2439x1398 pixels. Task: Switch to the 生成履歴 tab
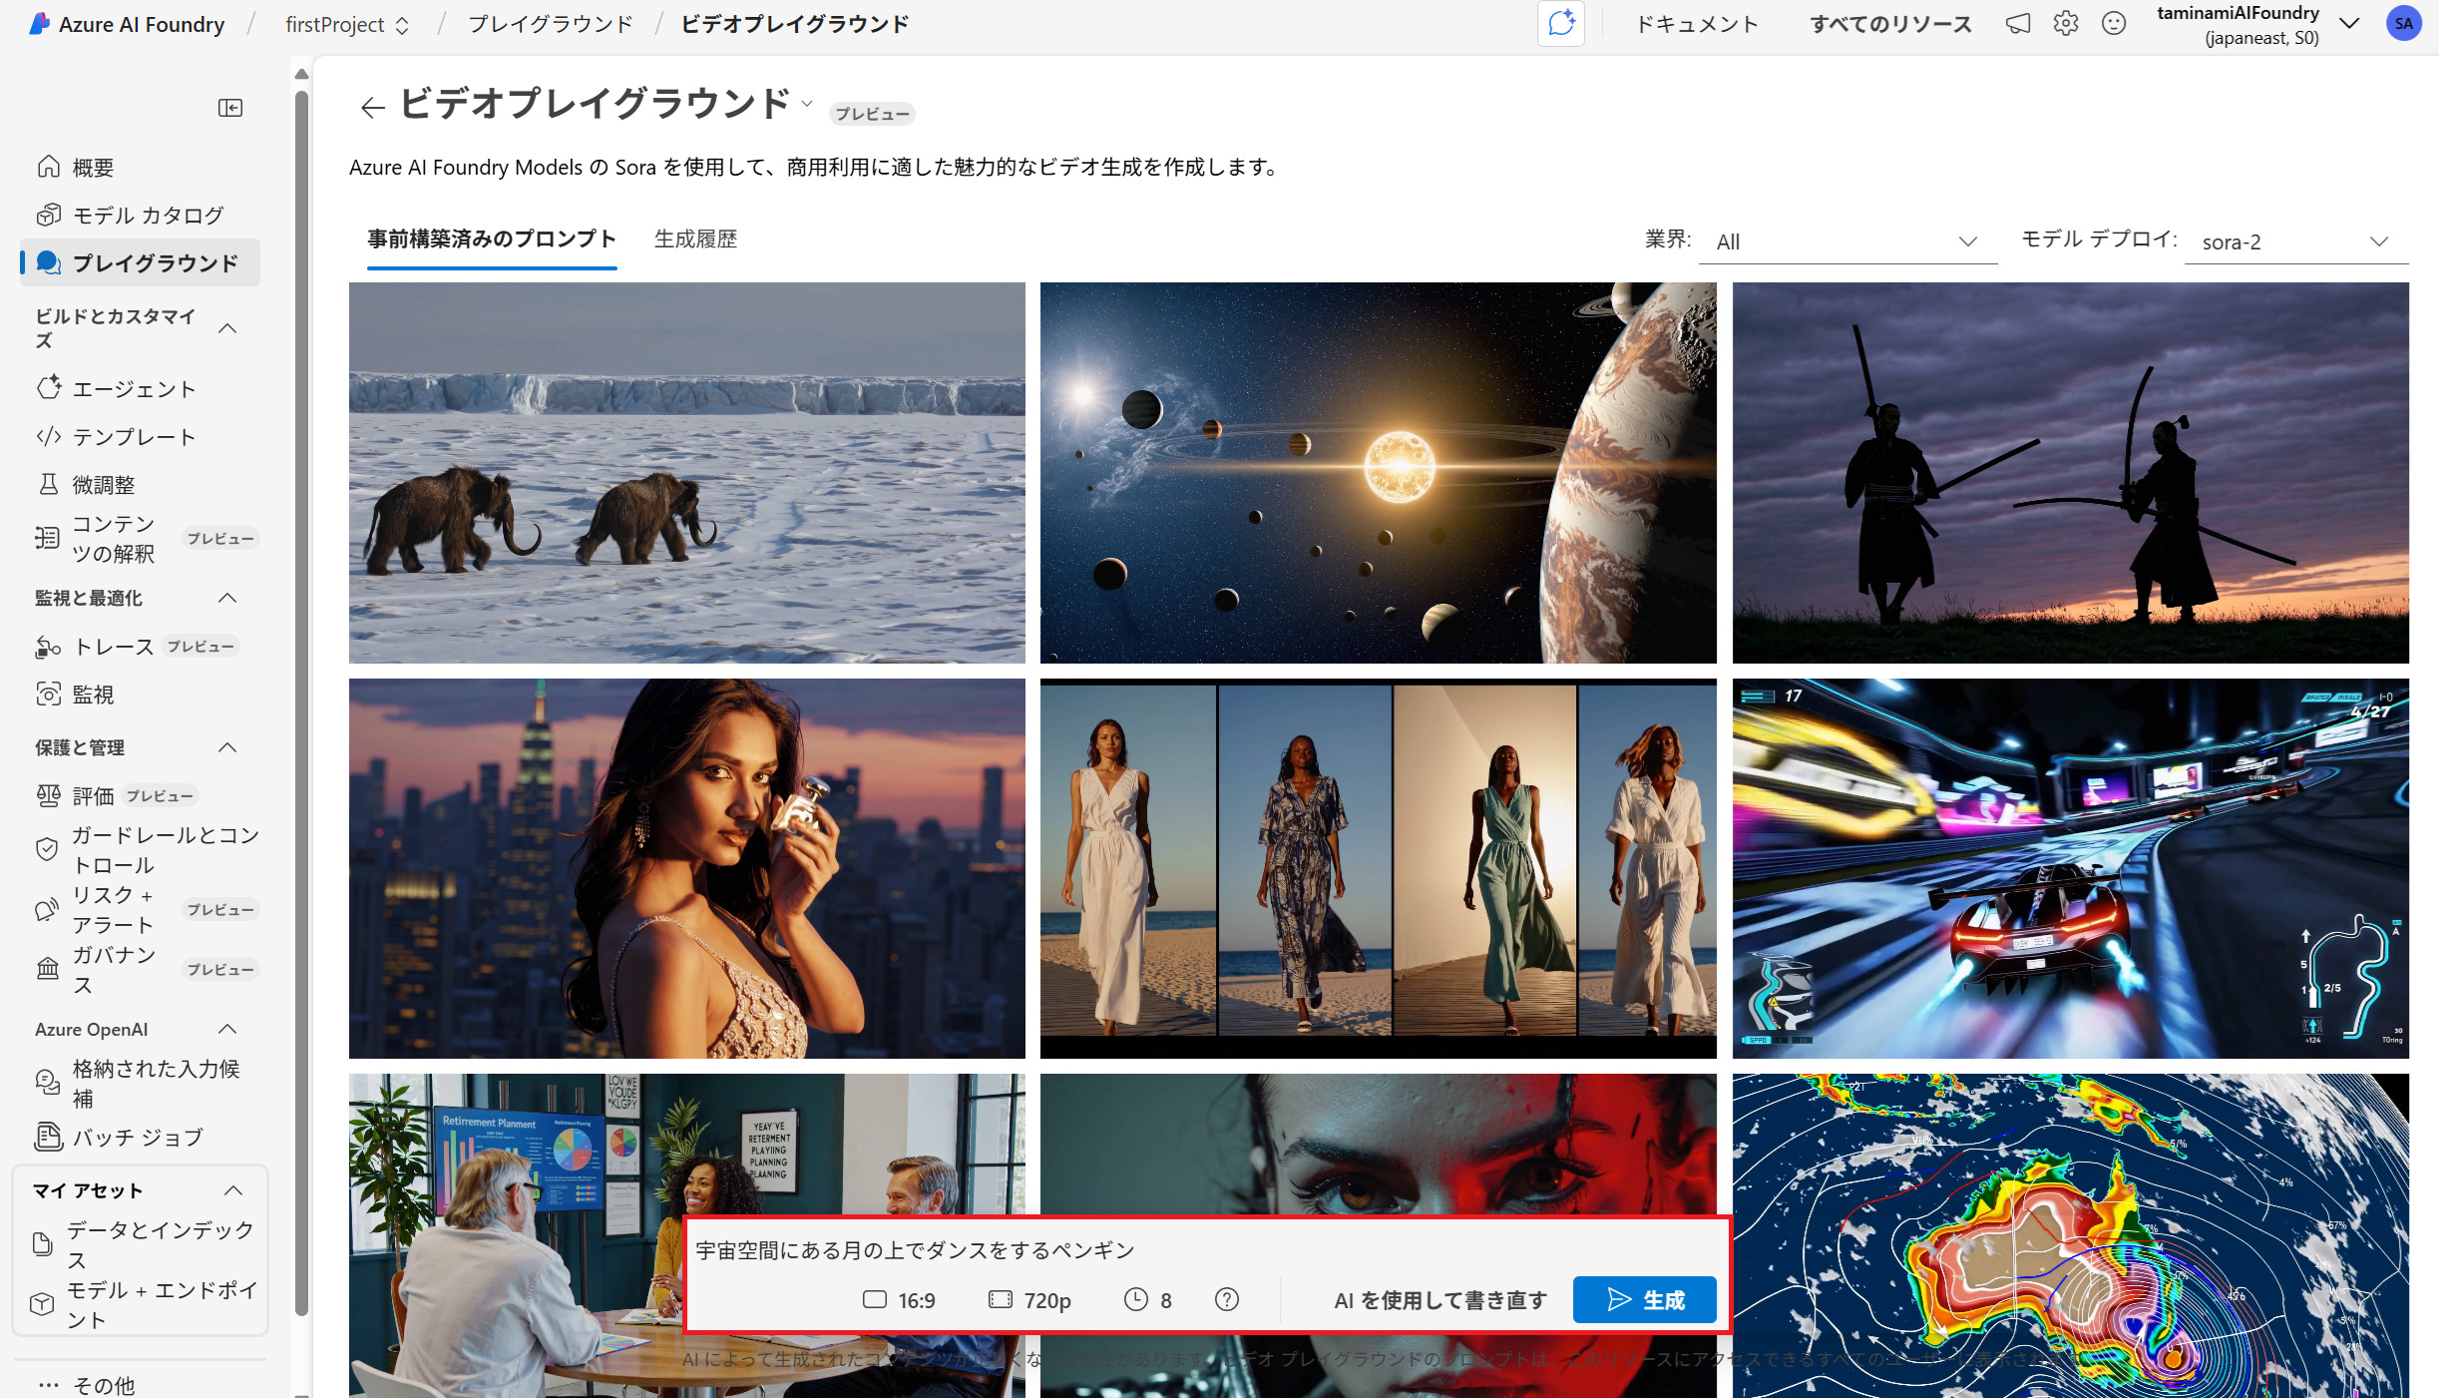tap(695, 239)
